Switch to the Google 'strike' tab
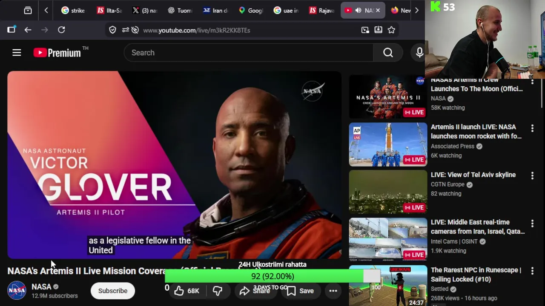545x306 pixels. point(73,10)
